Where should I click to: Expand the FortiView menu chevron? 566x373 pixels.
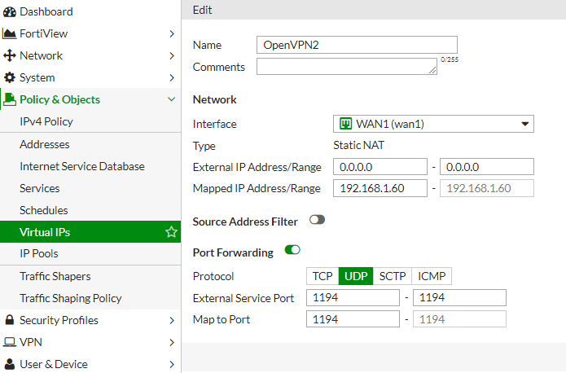[x=171, y=33]
